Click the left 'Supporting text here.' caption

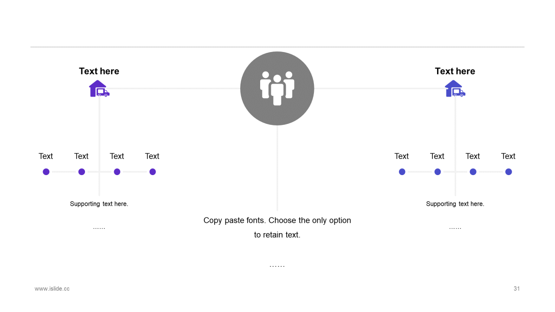[x=99, y=204]
